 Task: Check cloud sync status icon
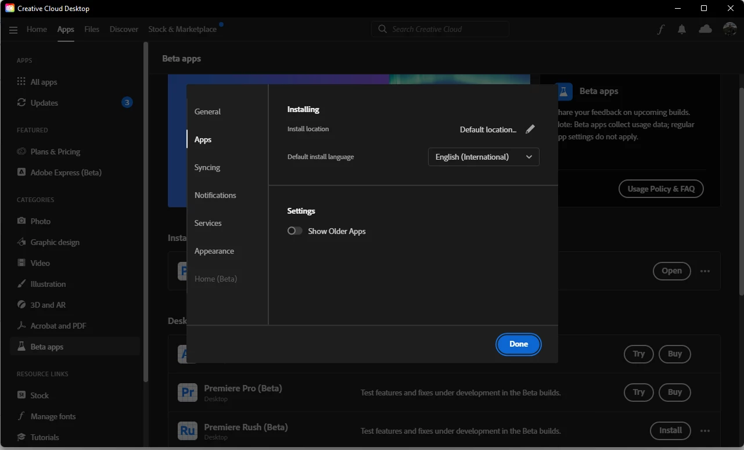pyautogui.click(x=705, y=29)
